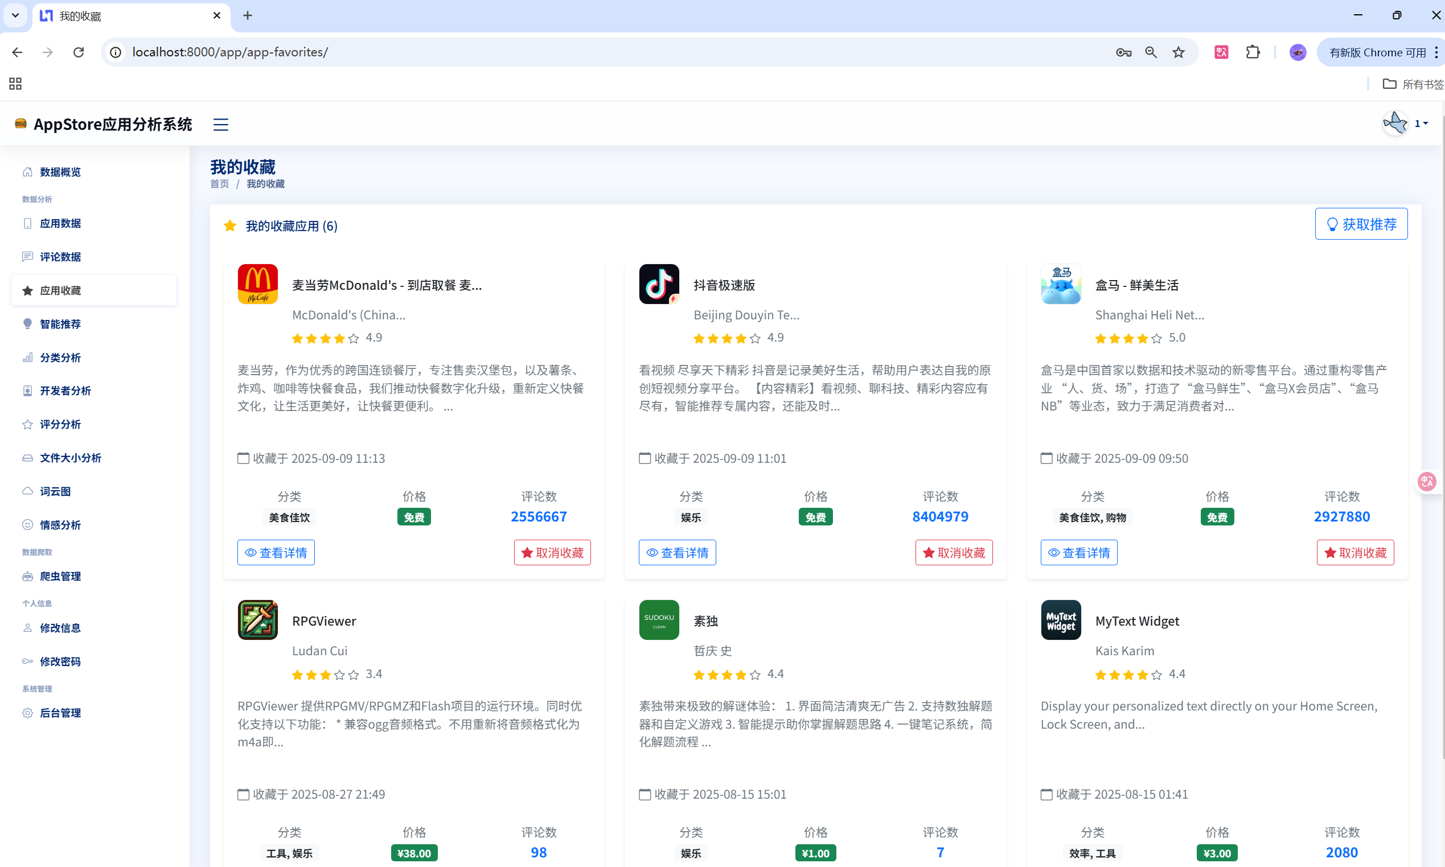The height and width of the screenshot is (867, 1445).
Task: View details of the McDonald's app
Action: (x=276, y=553)
